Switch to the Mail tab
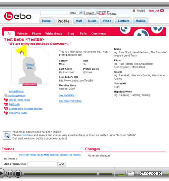The width and height of the screenshot is (169, 181). 79,21
